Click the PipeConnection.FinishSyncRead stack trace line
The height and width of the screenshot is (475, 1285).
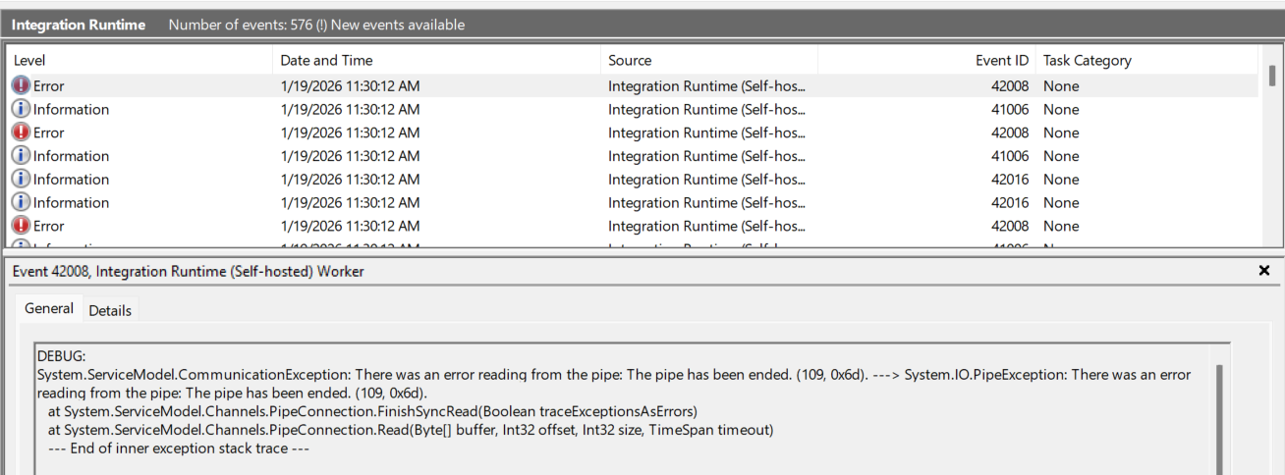click(373, 410)
